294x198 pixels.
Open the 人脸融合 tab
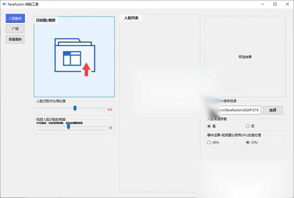coord(15,18)
